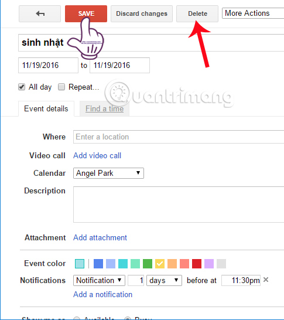This screenshot has width=284, height=320.
Task: Discard changes to the event
Action: click(142, 13)
